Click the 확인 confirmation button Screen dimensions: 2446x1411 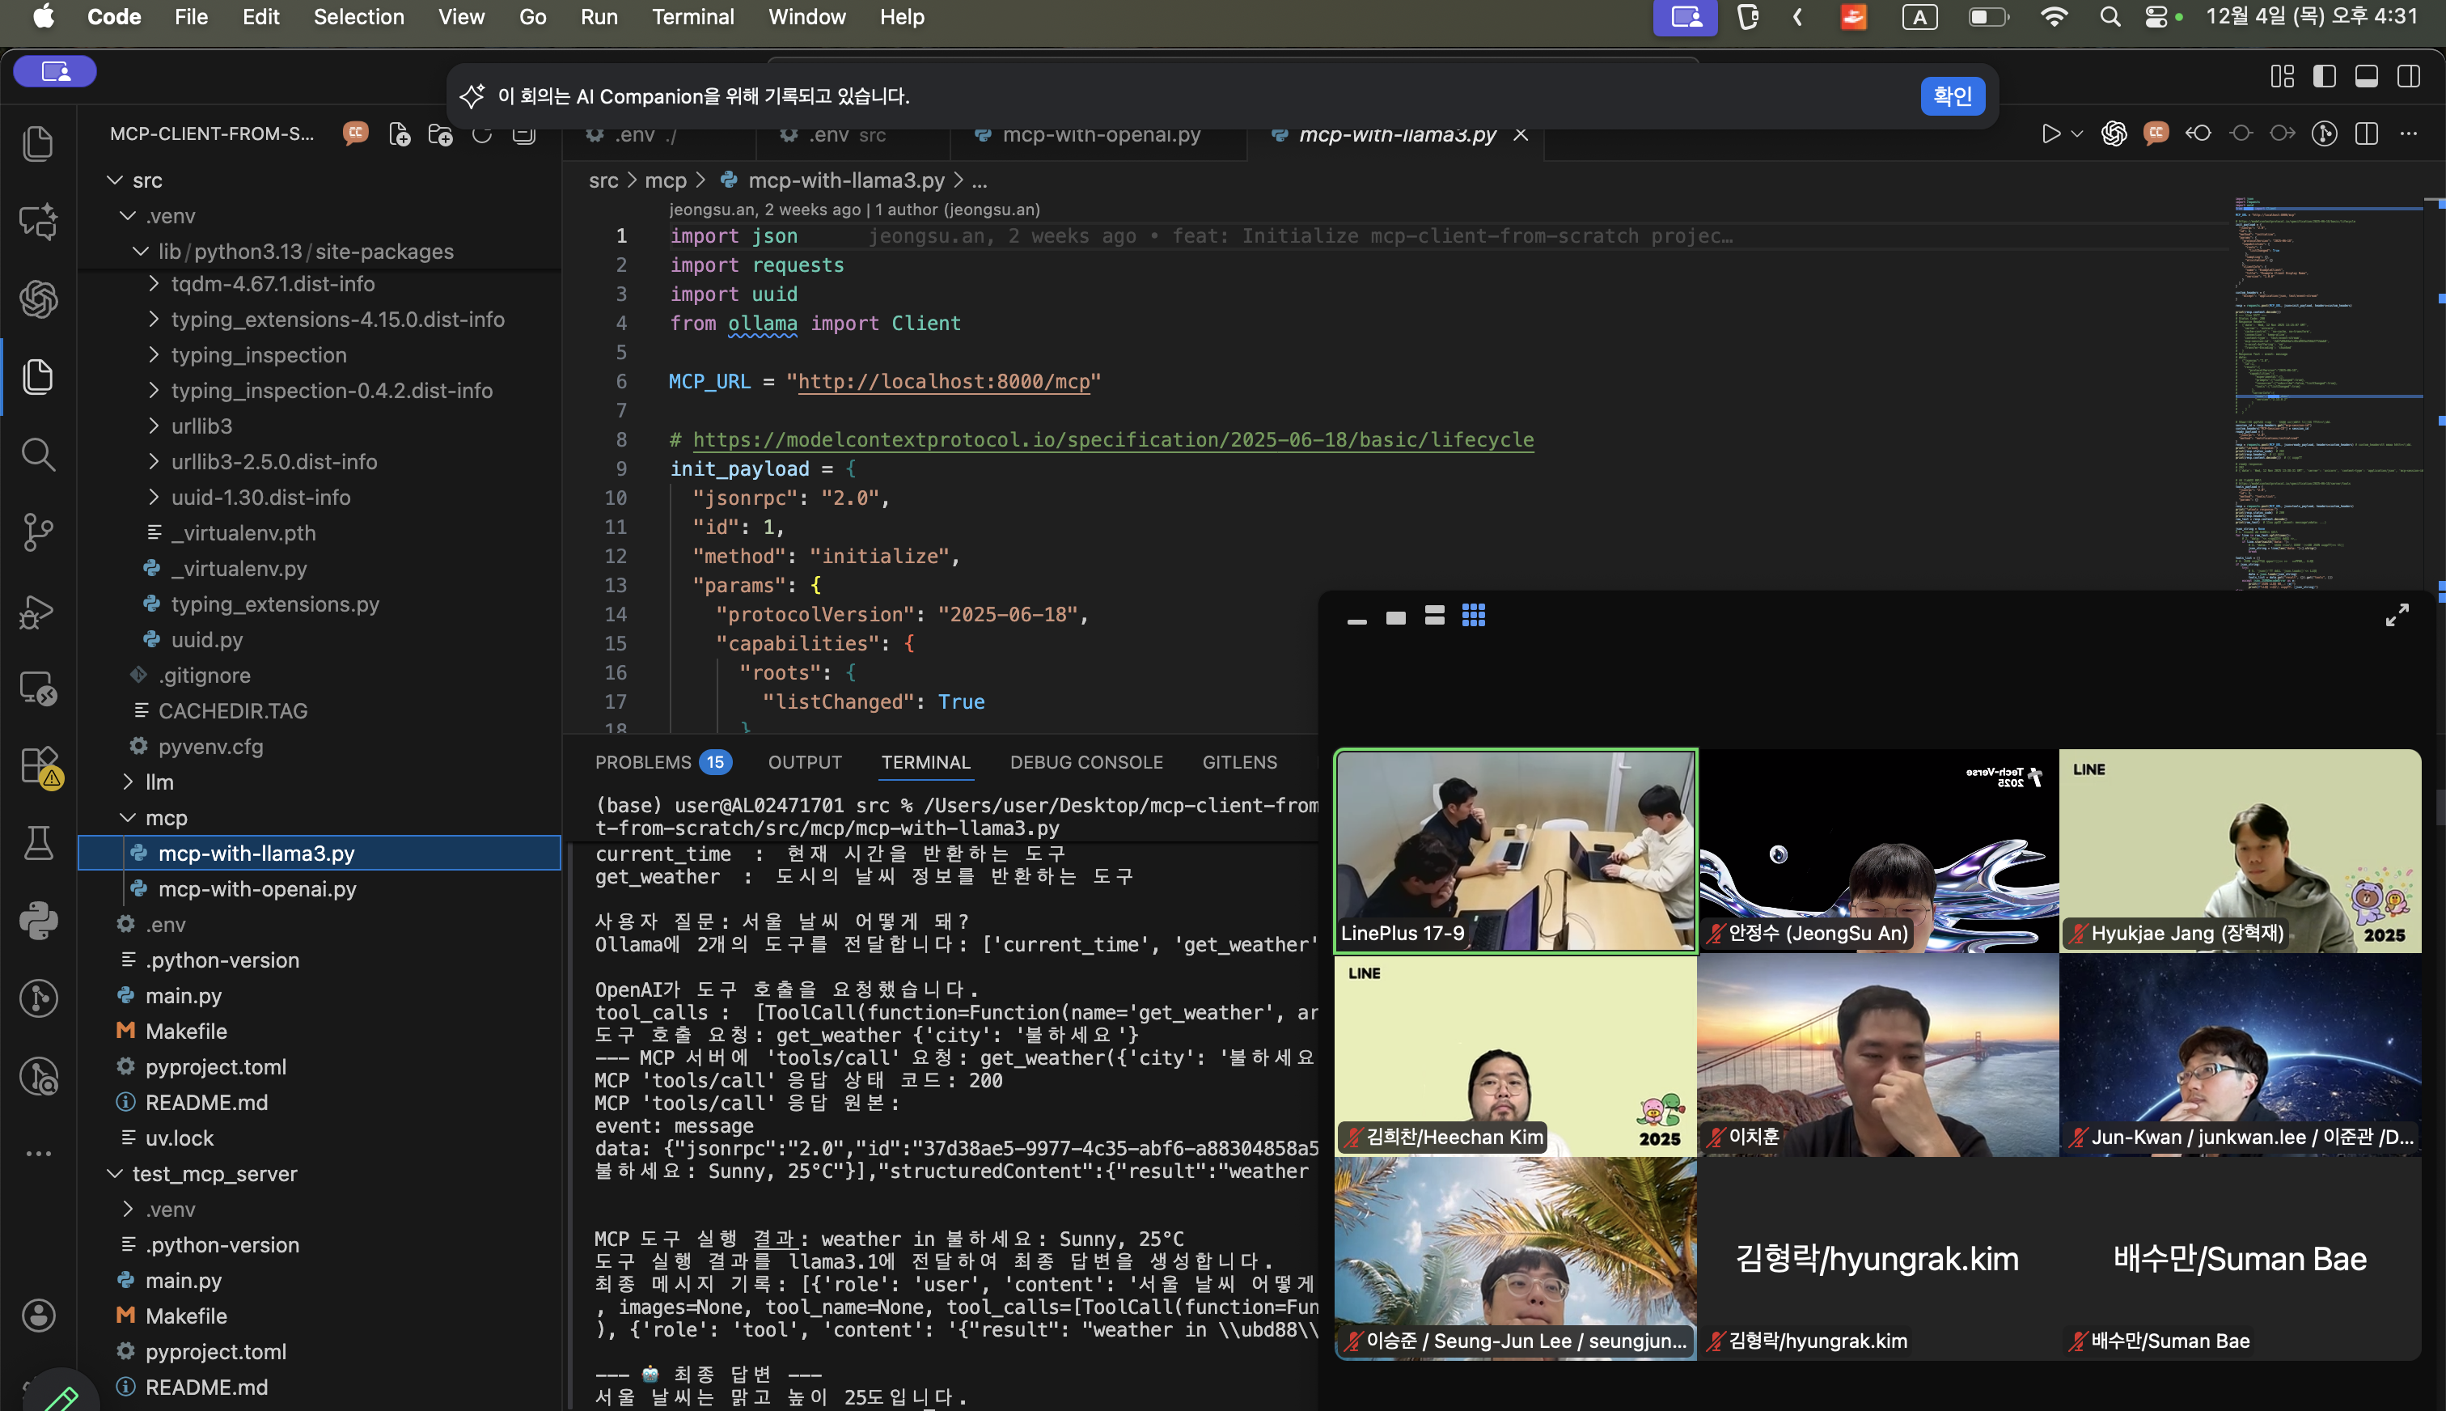(x=1951, y=96)
